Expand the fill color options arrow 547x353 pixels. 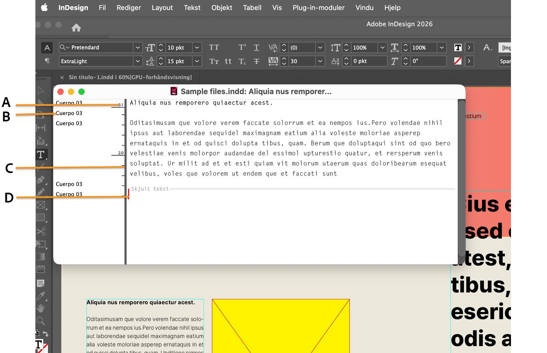(469, 47)
